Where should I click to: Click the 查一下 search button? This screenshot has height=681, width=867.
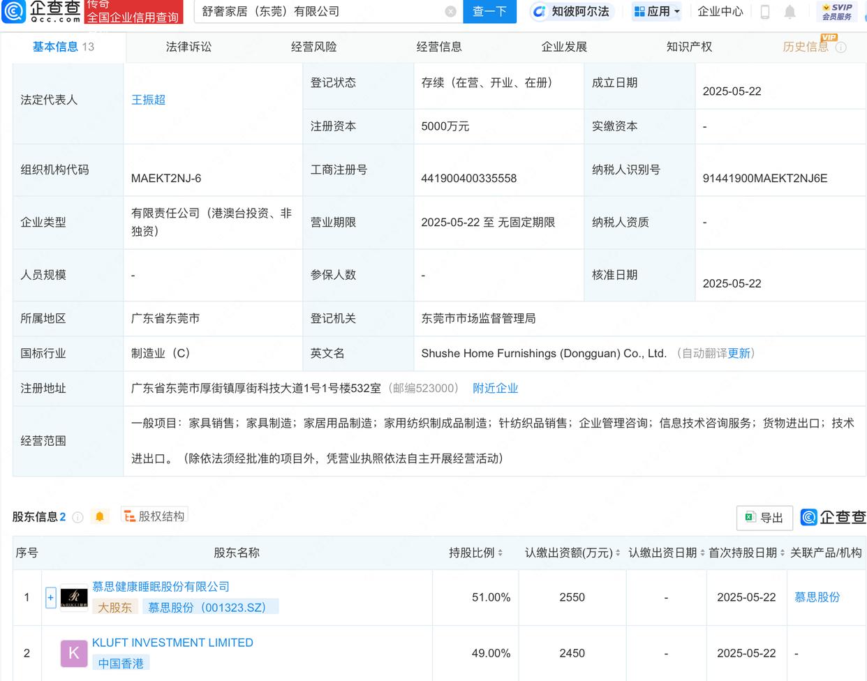(489, 12)
